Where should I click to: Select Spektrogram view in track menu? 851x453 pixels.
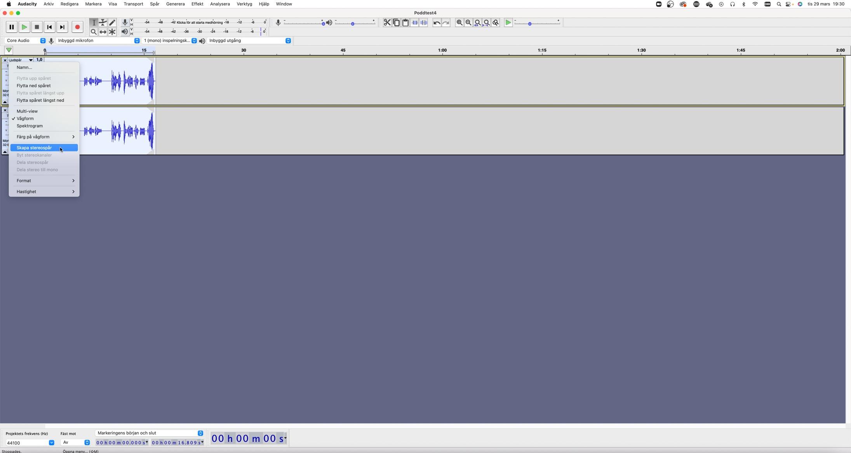coord(30,126)
